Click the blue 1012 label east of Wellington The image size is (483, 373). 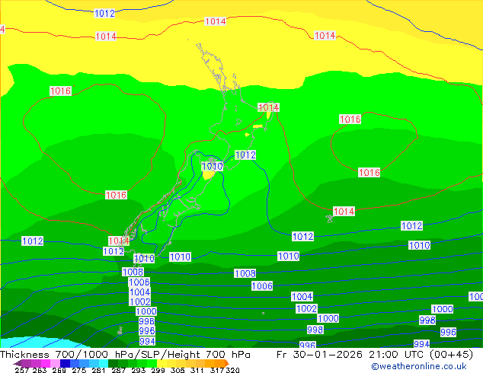(245, 155)
